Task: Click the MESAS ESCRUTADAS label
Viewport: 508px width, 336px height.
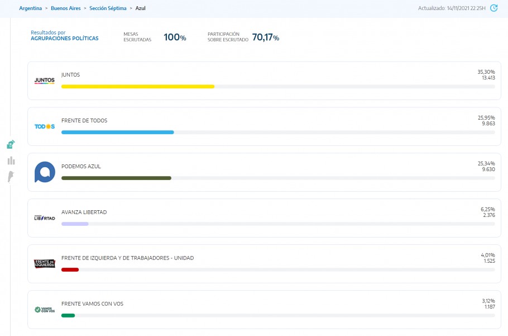Action: click(137, 37)
